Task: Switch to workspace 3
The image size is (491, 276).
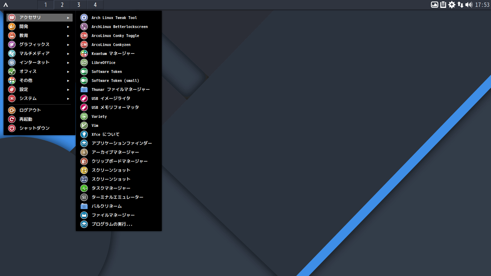Action: pyautogui.click(x=79, y=5)
